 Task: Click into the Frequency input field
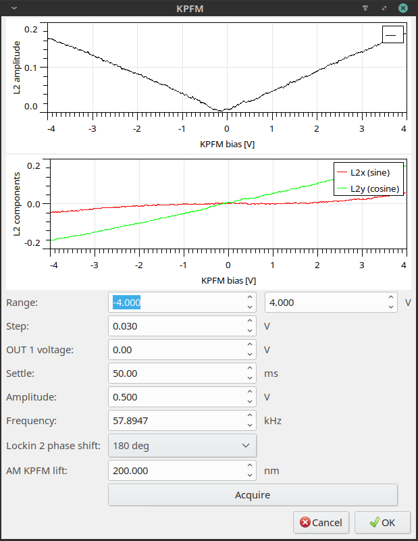[x=176, y=421]
